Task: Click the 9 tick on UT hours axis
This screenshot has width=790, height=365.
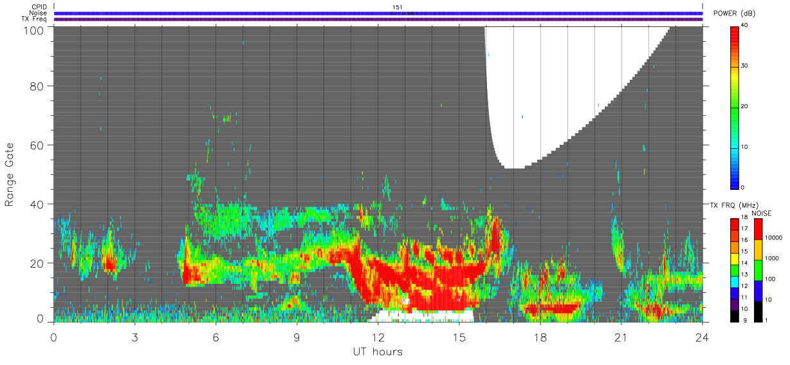Action: [x=297, y=337]
